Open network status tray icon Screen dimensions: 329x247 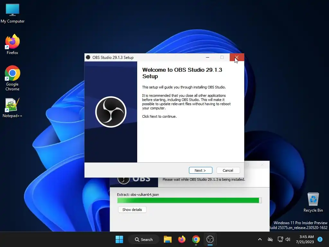point(280,239)
